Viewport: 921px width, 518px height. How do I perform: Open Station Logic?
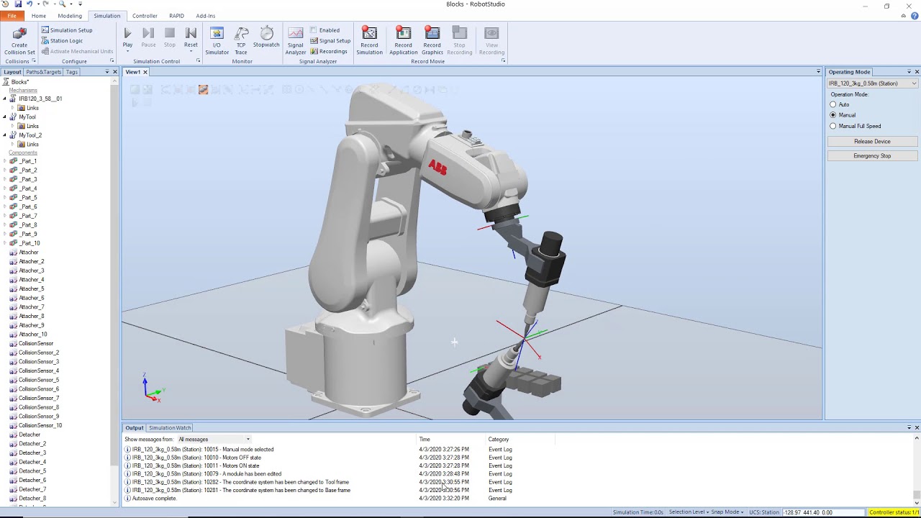coord(62,41)
